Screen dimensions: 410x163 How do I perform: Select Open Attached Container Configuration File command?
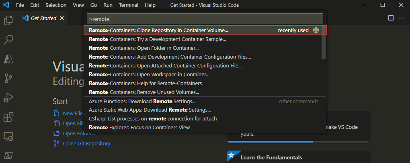205,65
